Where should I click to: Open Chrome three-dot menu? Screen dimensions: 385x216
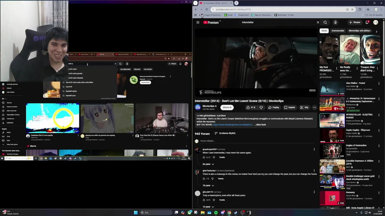pos(382,9)
